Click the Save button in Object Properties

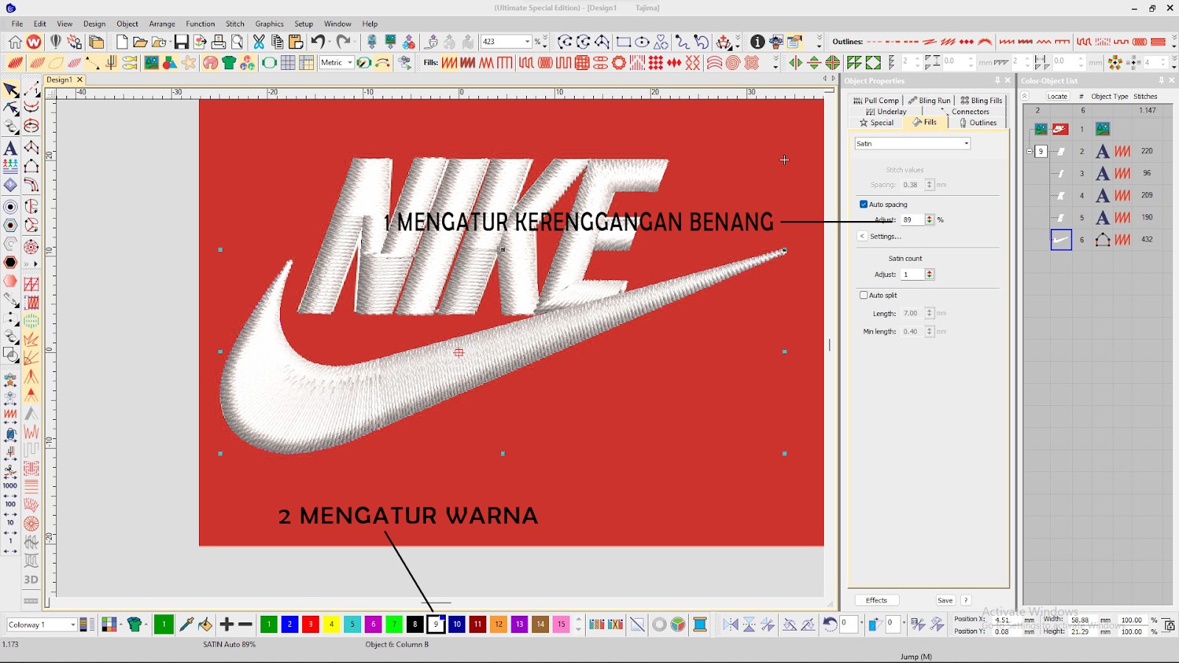[x=945, y=600]
